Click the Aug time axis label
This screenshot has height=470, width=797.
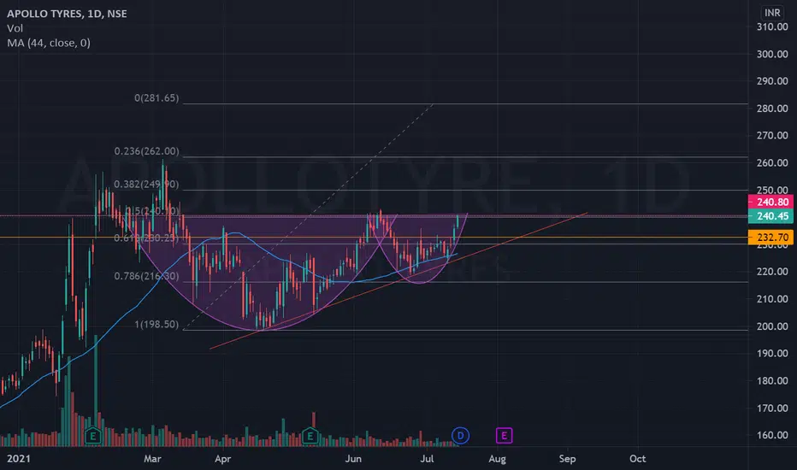(497, 459)
